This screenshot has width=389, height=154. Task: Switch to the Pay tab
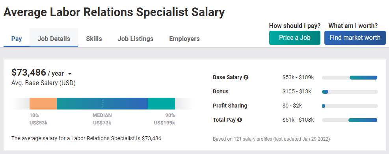(x=17, y=39)
